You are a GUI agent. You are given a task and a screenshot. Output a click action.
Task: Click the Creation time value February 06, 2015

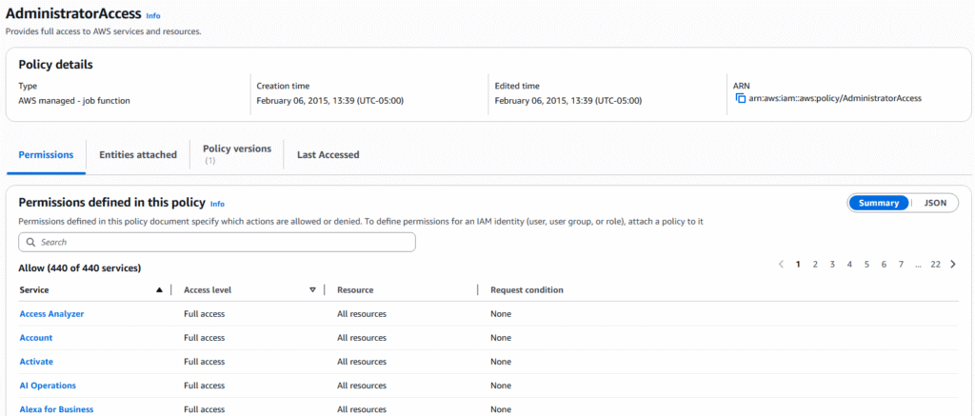(x=330, y=100)
